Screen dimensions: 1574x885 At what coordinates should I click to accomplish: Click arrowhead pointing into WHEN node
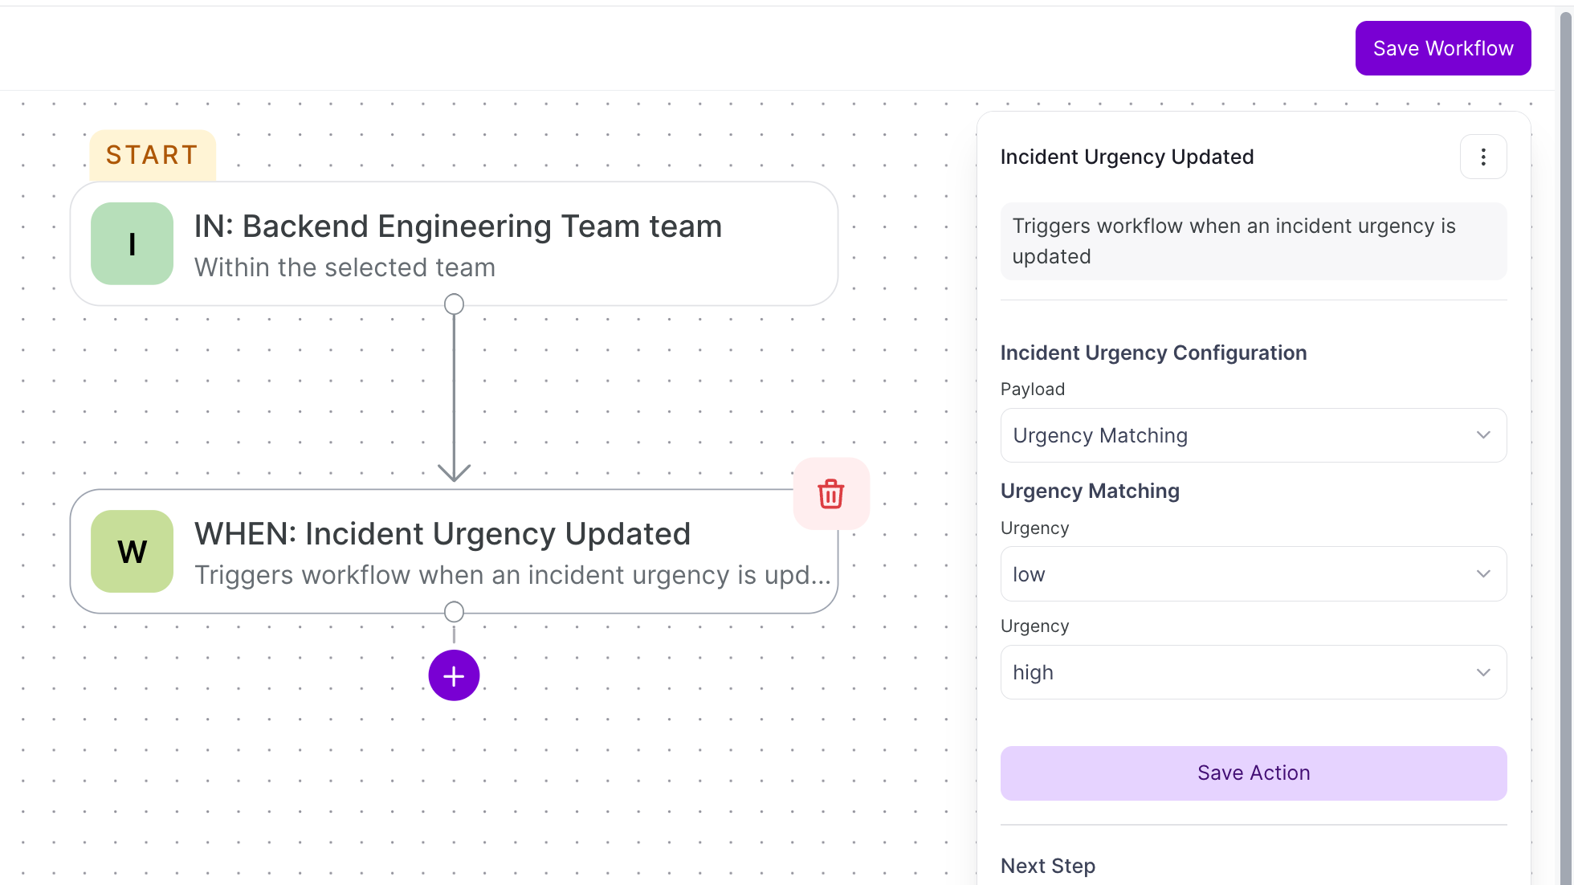point(454,472)
